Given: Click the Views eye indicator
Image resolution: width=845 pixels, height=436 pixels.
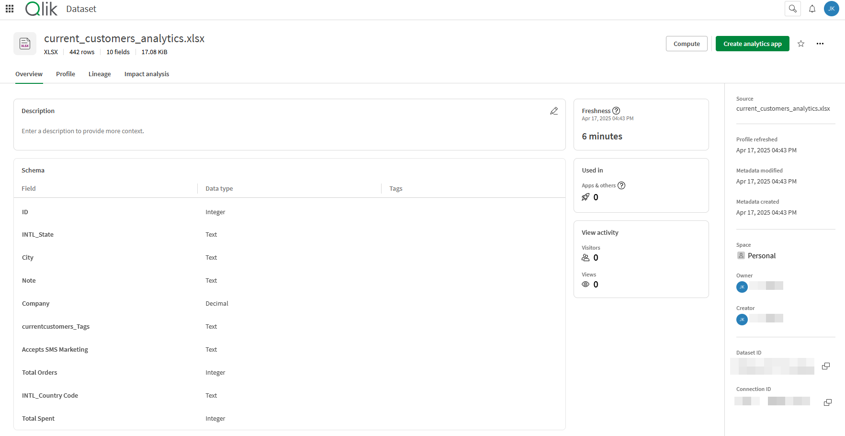Looking at the screenshot, I should point(585,284).
